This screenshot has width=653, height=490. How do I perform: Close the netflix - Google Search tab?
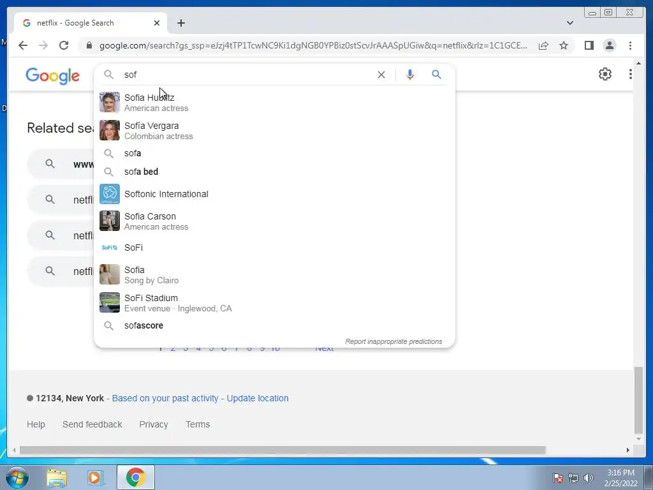click(x=157, y=23)
